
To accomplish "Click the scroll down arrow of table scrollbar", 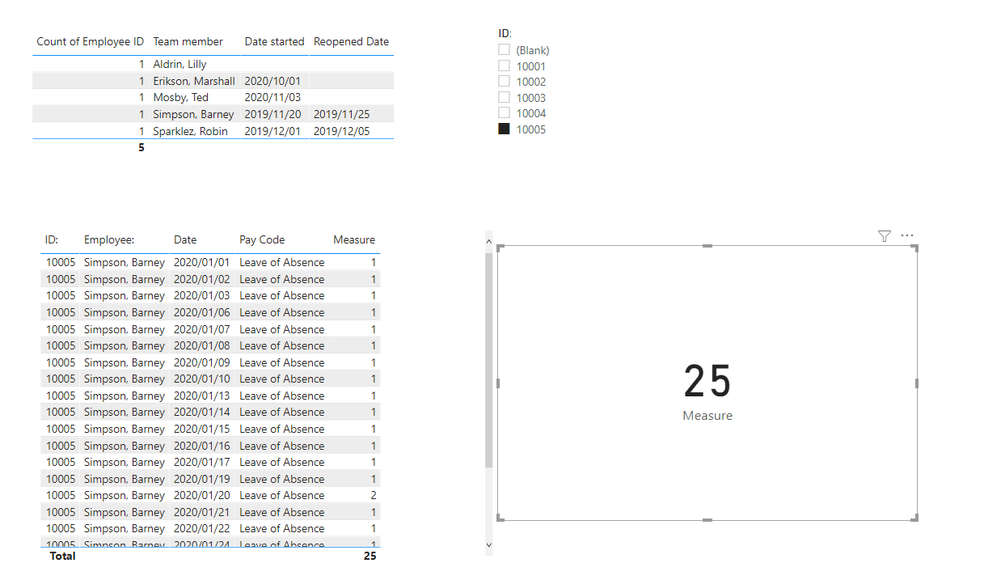I will tap(488, 545).
